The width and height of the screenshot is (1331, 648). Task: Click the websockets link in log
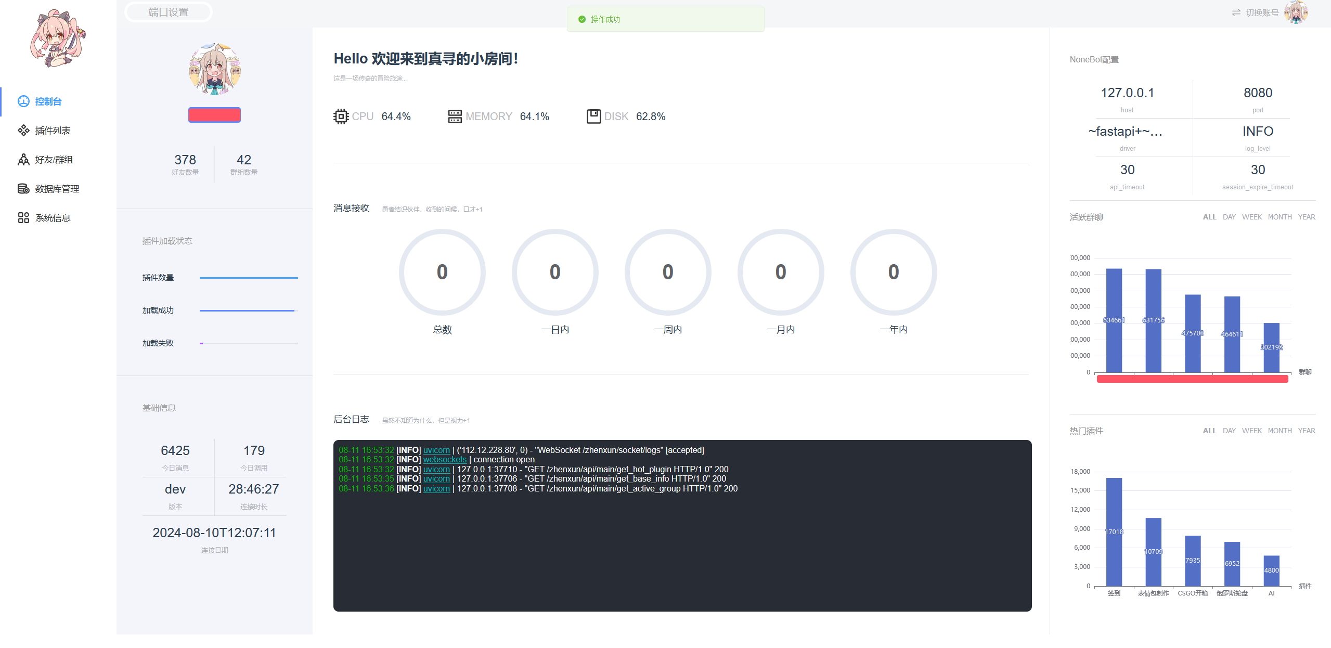pyautogui.click(x=445, y=460)
